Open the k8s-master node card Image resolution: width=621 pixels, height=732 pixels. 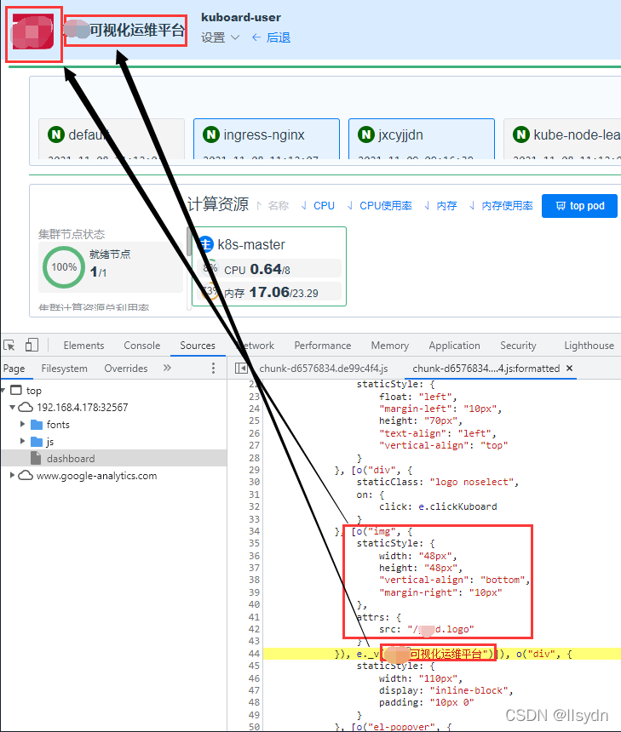click(269, 266)
